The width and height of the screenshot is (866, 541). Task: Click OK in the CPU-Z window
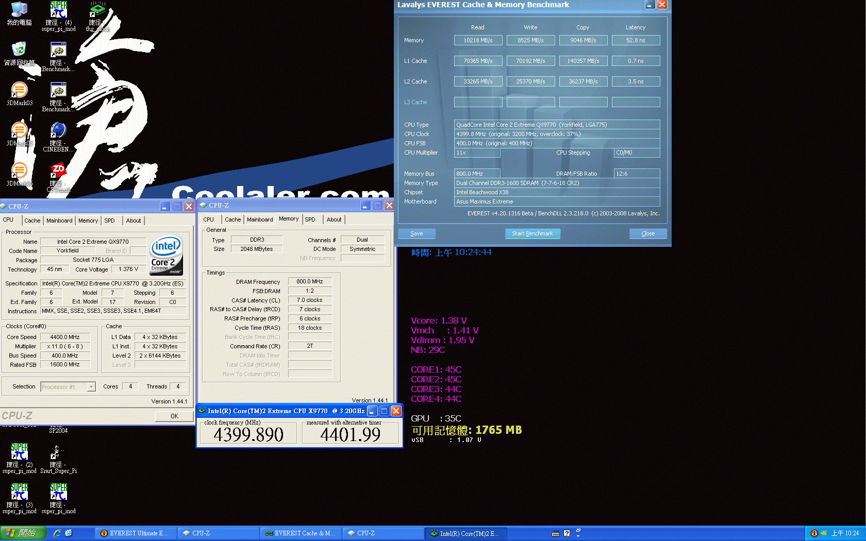(x=174, y=416)
